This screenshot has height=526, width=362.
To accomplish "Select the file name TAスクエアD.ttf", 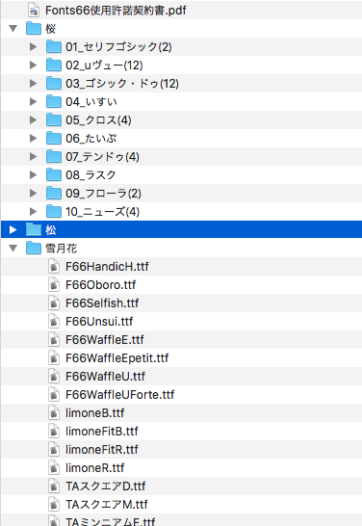I will [106, 487].
